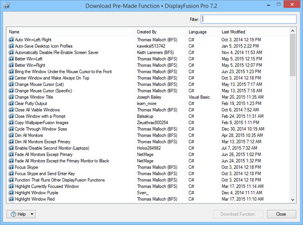Screen dimensions: 303x225
Task: Click the Download Function button
Action: coord(238,214)
